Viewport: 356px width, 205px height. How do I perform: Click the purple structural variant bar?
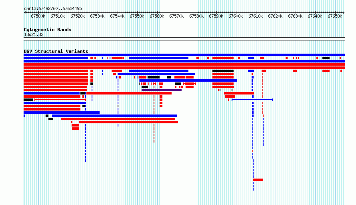click(162, 90)
